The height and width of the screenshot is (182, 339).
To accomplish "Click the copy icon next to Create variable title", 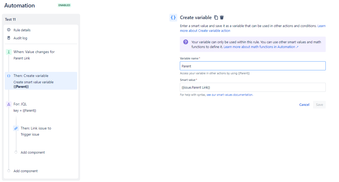I will [216, 18].
